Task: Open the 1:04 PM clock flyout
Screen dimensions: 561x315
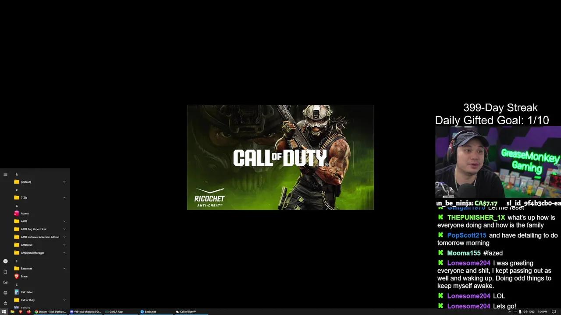Action: 543,311
